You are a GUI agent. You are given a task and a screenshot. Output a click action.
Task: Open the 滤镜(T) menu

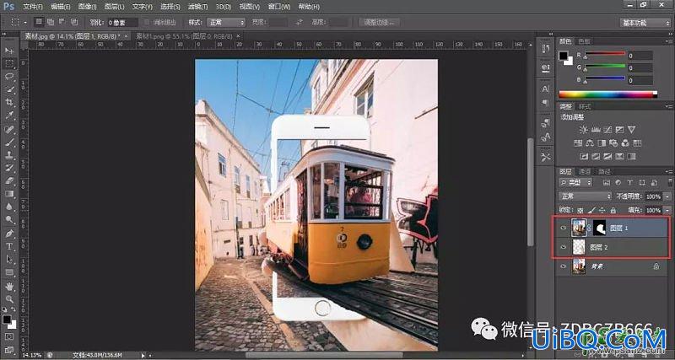197,7
